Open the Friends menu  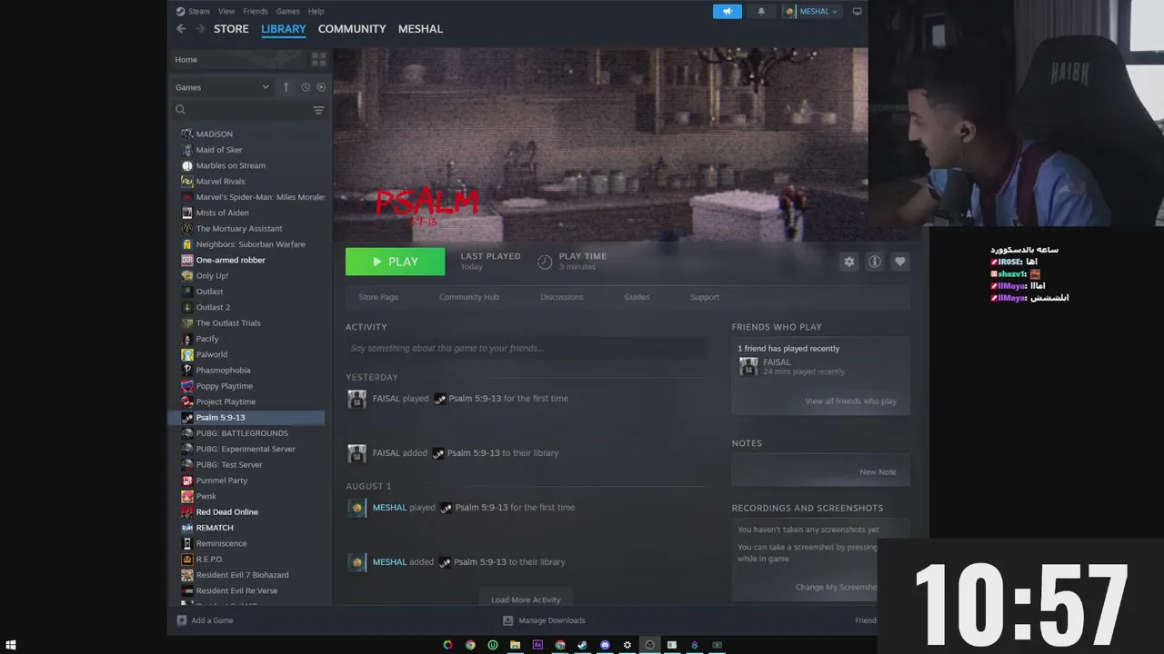coord(256,11)
